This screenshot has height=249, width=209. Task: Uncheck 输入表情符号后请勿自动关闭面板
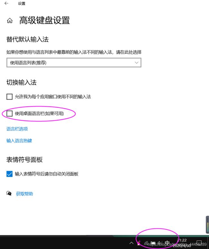10,174
